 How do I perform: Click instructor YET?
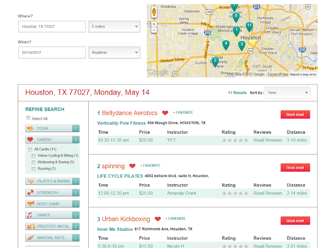[172, 140]
